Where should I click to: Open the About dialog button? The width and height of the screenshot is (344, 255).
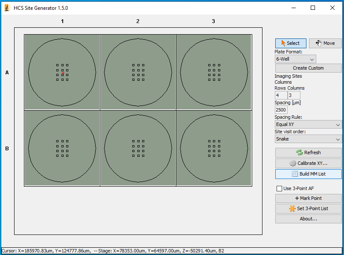[308, 219]
